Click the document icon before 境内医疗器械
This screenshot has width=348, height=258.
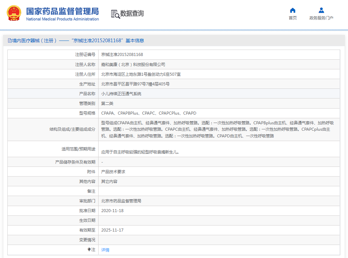point(10,41)
